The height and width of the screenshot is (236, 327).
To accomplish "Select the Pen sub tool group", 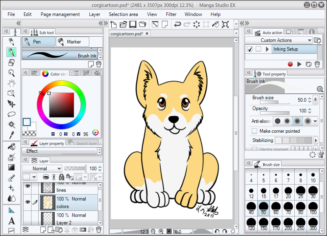I will click(39, 42).
